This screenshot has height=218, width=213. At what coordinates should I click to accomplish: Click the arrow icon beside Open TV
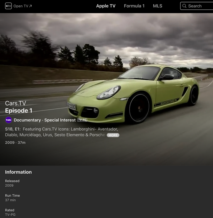pyautogui.click(x=30, y=6)
